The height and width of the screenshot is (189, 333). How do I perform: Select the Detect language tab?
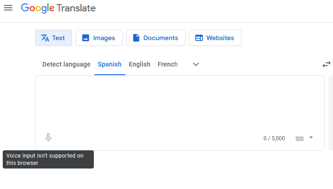pyautogui.click(x=66, y=64)
